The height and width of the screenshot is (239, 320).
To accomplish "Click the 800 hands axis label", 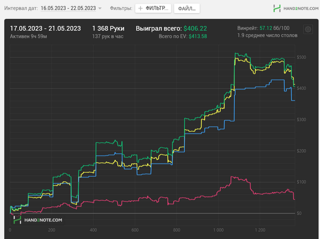I will pyautogui.click(x=176, y=230).
